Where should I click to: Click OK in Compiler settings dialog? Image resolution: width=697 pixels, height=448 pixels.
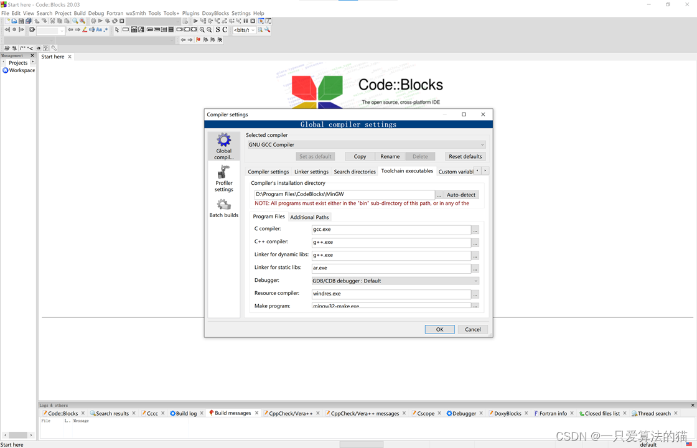pos(439,329)
